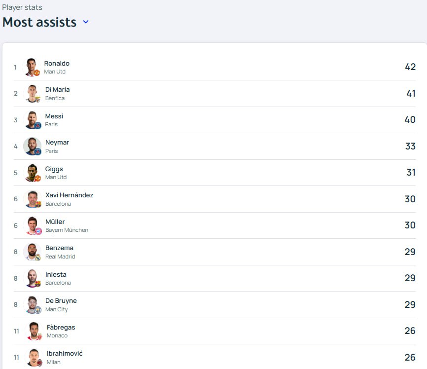Image resolution: width=427 pixels, height=369 pixels.
Task: Open the Fàbregas player link
Action: 61,327
